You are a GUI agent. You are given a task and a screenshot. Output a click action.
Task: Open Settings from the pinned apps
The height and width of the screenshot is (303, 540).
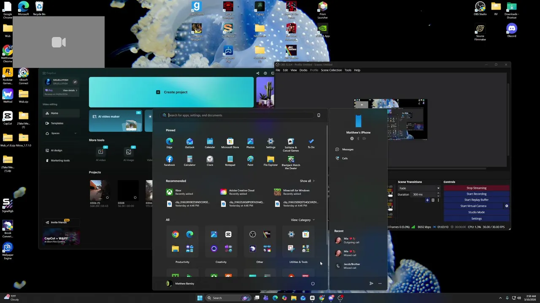270,143
